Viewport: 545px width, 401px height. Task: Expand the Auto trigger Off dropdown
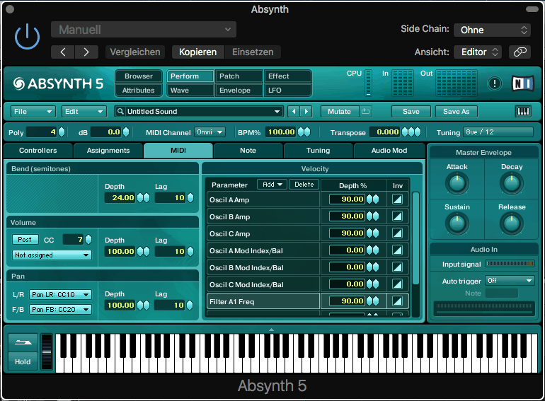pyautogui.click(x=509, y=281)
